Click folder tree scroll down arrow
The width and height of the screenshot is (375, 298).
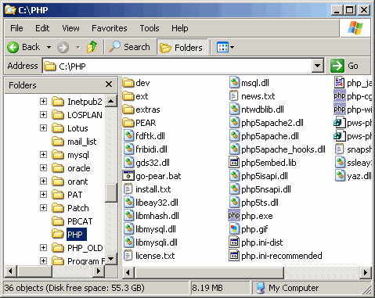[111, 259]
